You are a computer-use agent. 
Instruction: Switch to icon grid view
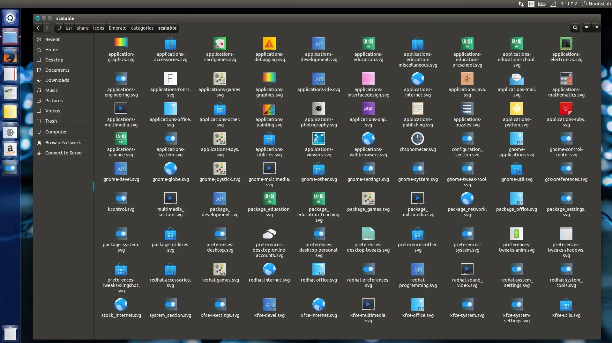pyautogui.click(x=596, y=28)
